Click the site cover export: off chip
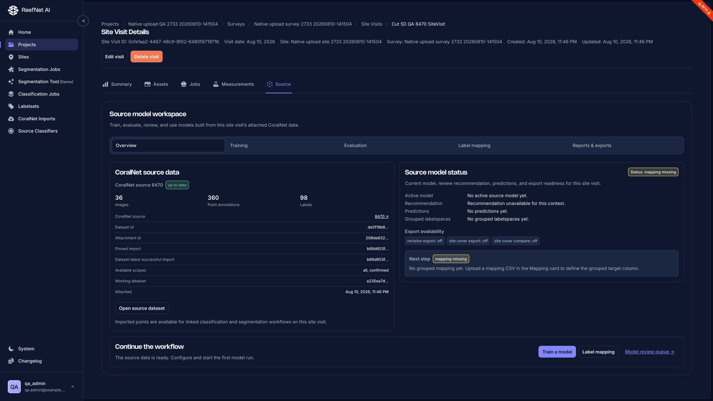713x401 pixels. point(468,241)
